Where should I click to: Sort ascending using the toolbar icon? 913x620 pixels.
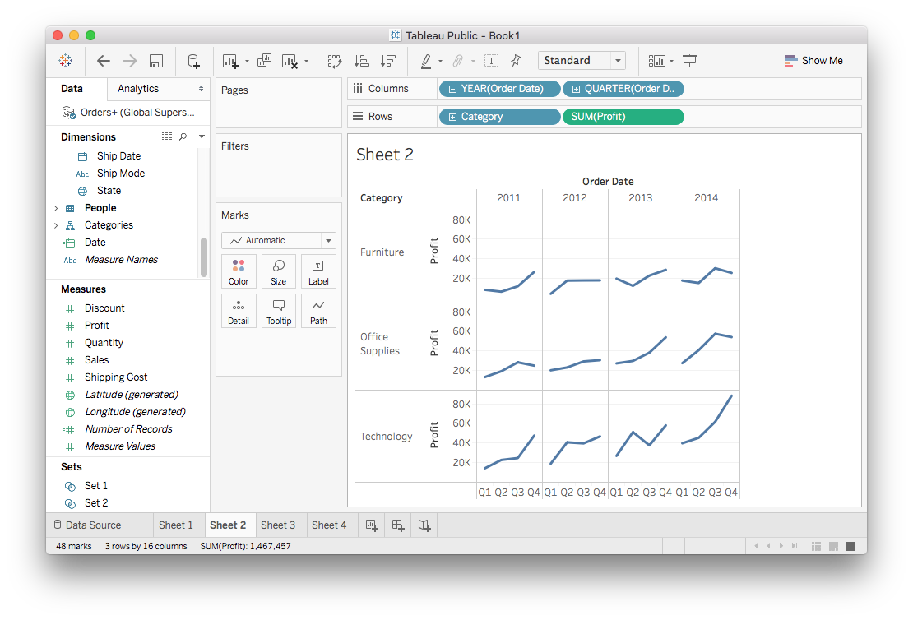(x=361, y=61)
